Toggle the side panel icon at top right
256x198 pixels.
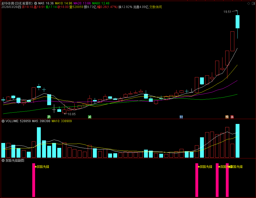[253, 3]
